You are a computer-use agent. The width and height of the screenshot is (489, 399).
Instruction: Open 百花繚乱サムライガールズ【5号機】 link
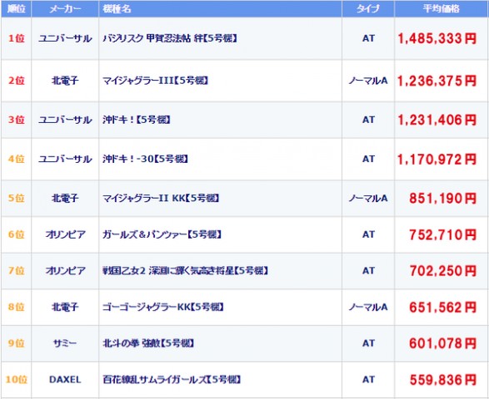172,379
